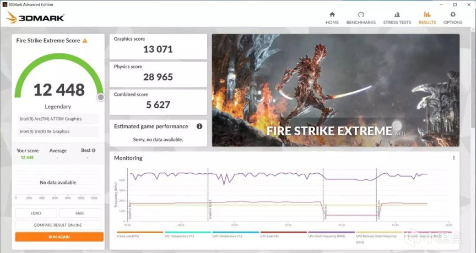The image size is (476, 253).
Task: Open the HOME tab
Action: tap(332, 18)
